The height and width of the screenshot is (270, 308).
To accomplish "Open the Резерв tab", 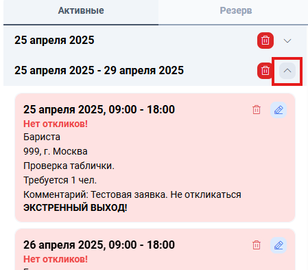I will 236,11.
